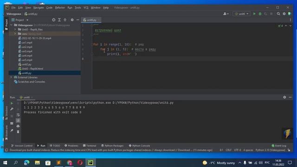
Task: Pin the Run tab with pin icon
Action: point(12,130)
